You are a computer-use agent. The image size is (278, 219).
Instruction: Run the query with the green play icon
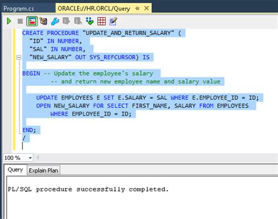click(9, 21)
